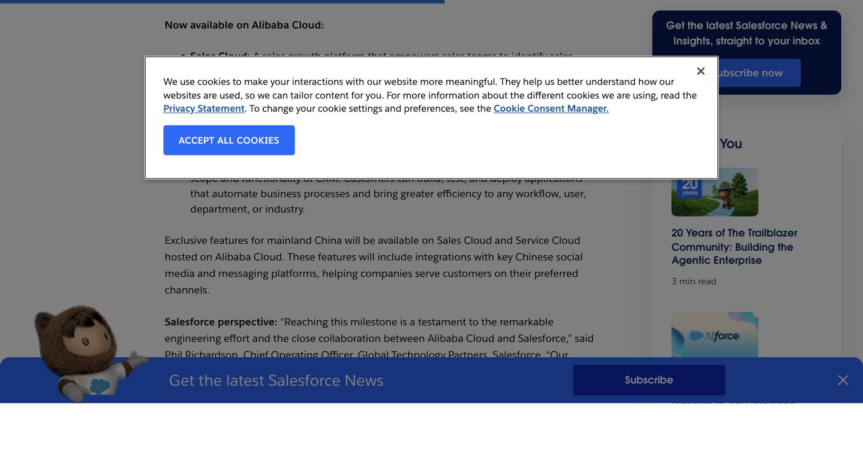The image size is (863, 449).
Task: Read '20 Years of The Trailblazer Community' article
Action: [735, 247]
